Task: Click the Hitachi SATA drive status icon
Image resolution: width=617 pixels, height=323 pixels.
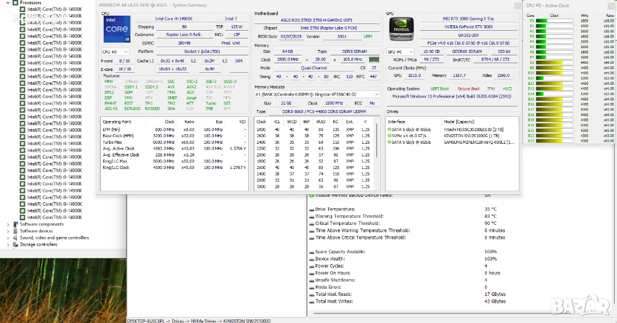Action: [390, 129]
